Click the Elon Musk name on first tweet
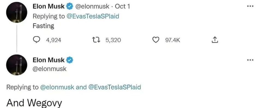 click(x=49, y=7)
